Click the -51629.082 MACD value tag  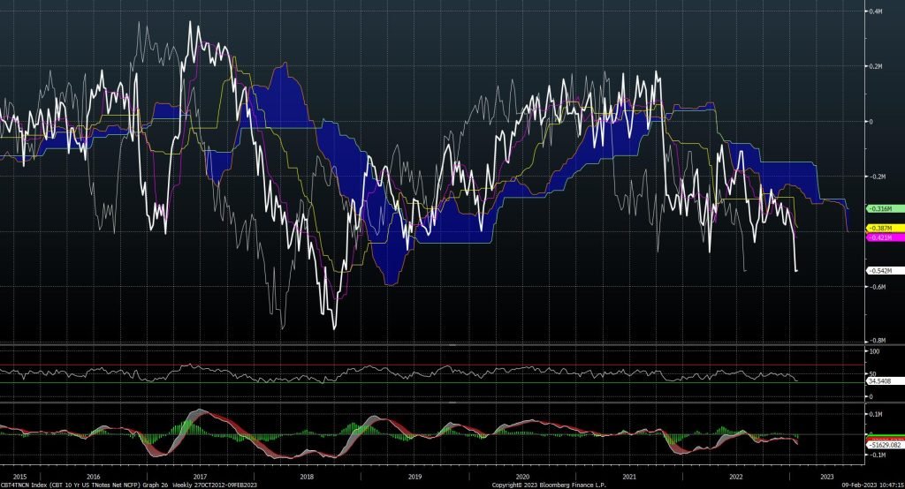tap(886, 445)
